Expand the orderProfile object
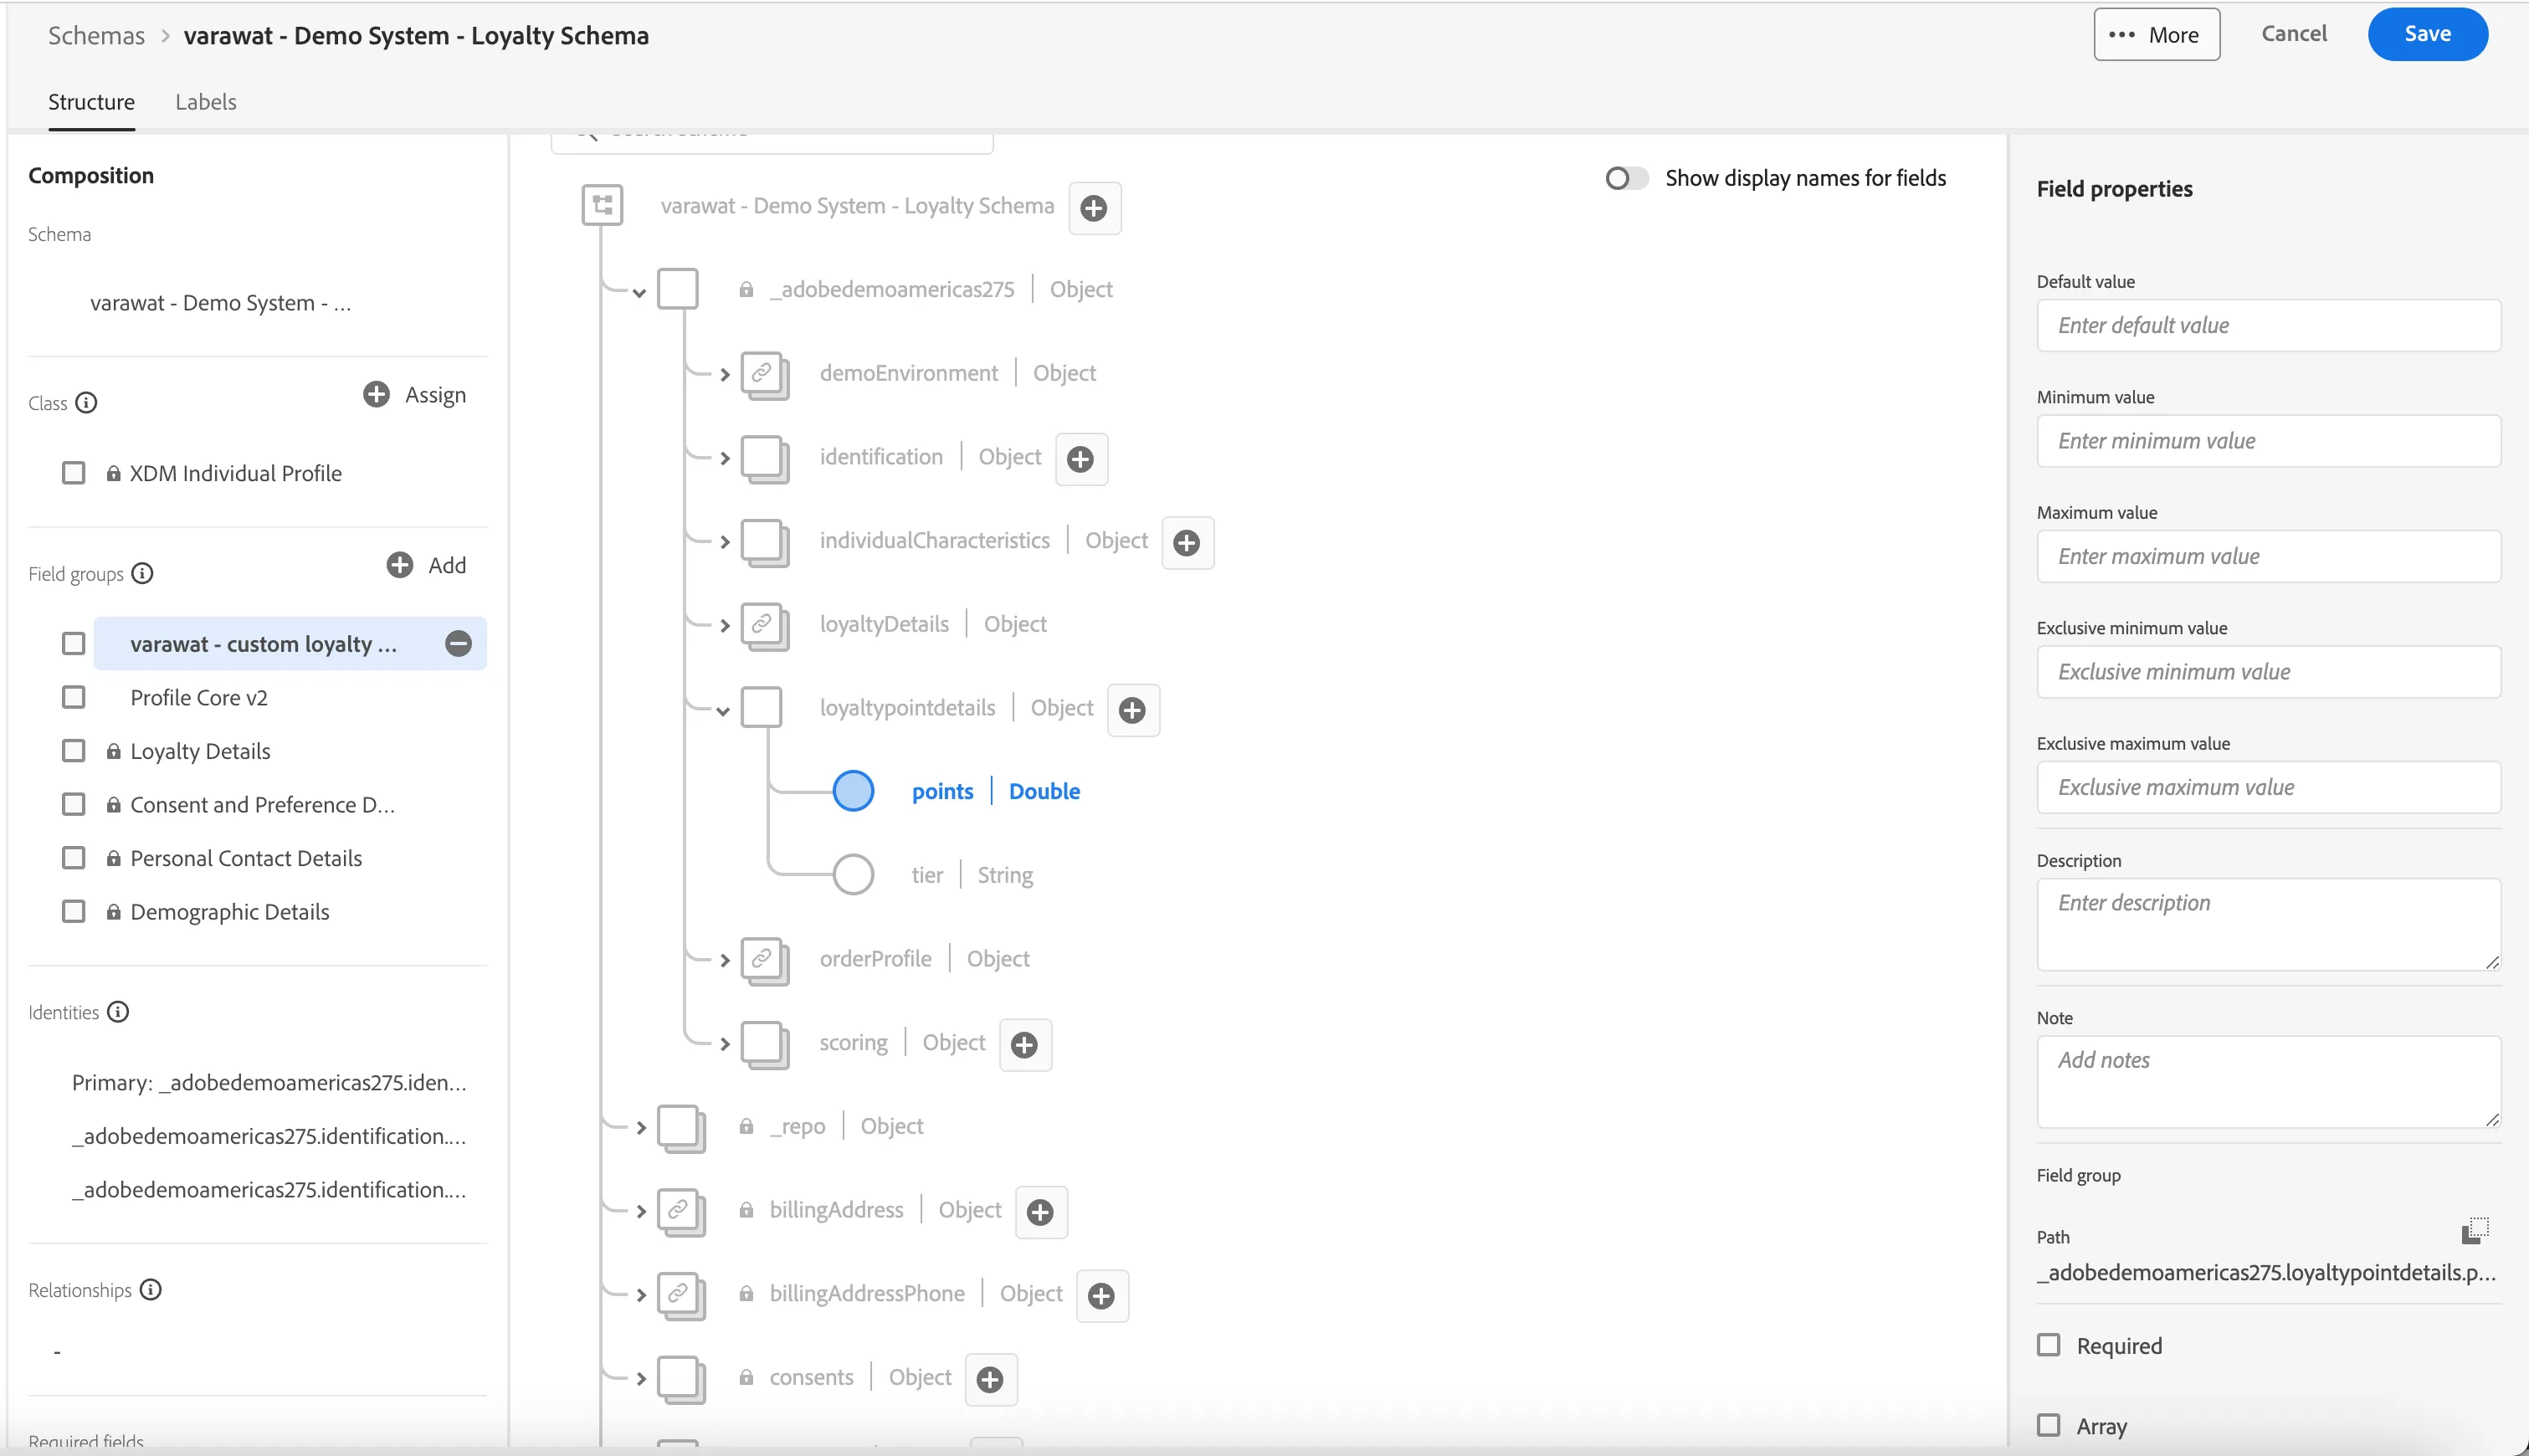 (725, 960)
